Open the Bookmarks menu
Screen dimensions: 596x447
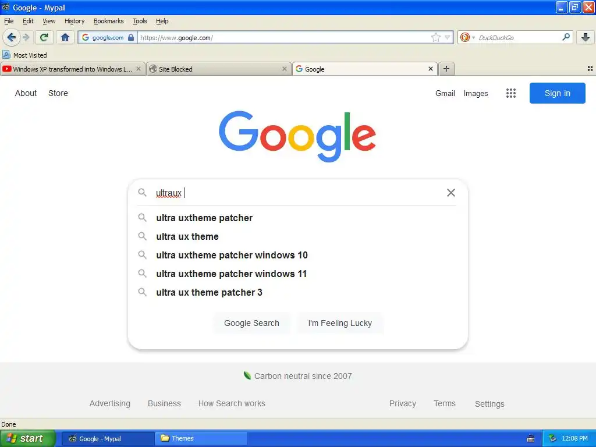109,21
